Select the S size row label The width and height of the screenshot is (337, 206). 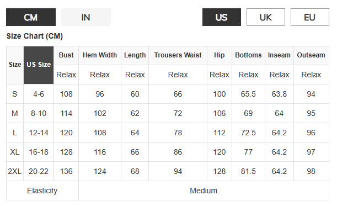click(15, 94)
